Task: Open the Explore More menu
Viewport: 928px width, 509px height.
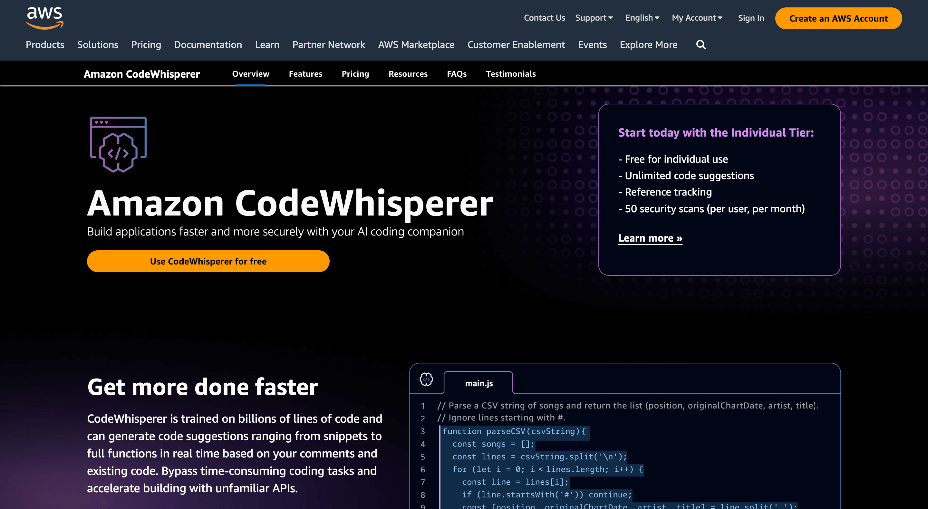Action: click(648, 45)
